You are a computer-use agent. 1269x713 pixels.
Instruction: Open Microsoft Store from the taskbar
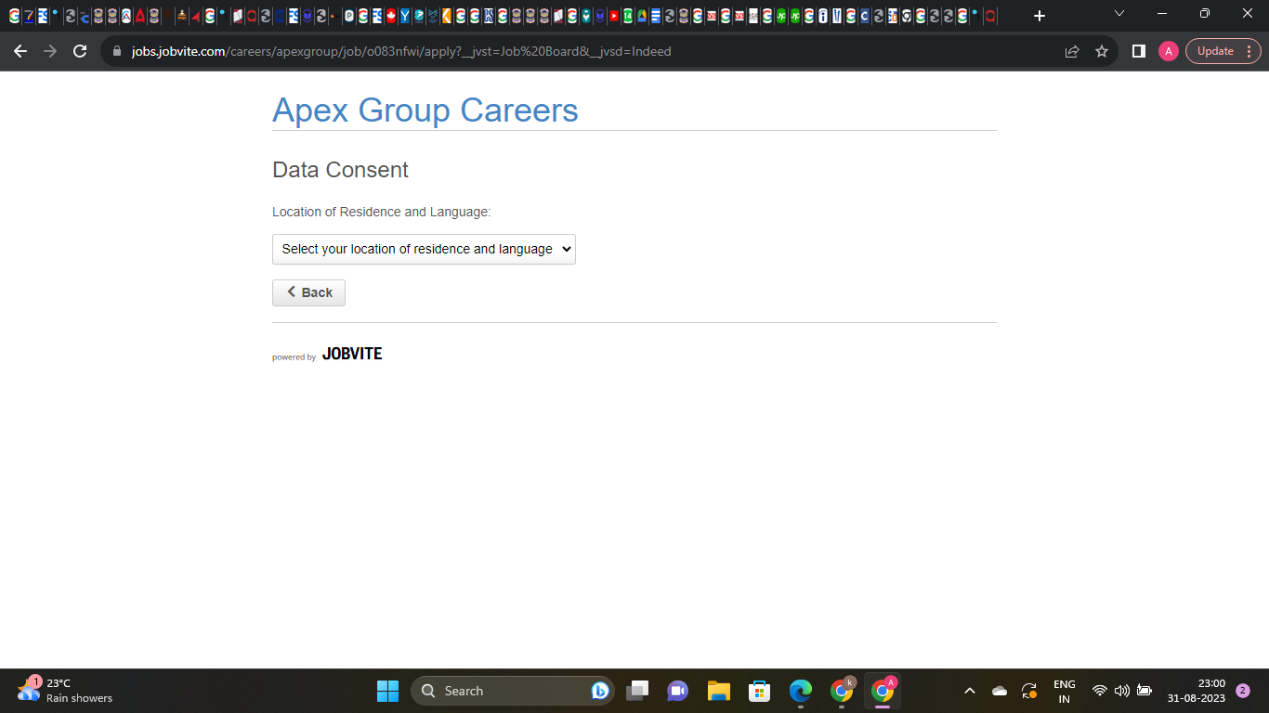point(759,691)
